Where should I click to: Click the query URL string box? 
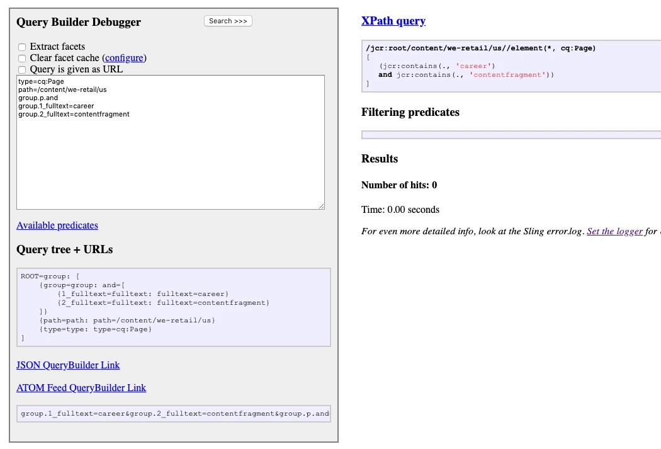pyautogui.click(x=174, y=414)
